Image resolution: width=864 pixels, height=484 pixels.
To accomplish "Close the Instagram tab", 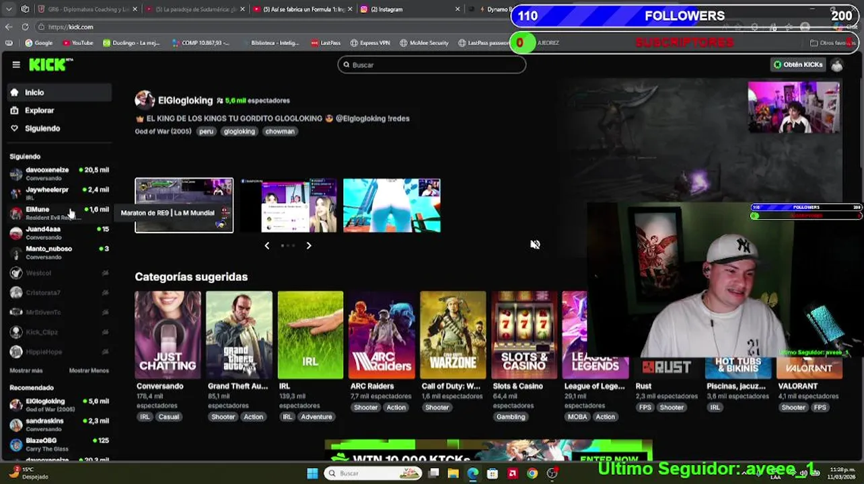I will pyautogui.click(x=458, y=9).
